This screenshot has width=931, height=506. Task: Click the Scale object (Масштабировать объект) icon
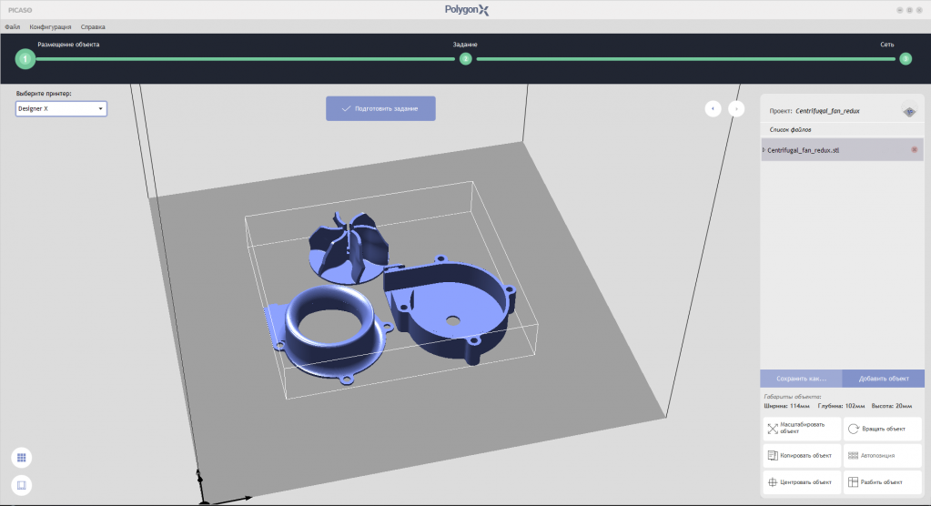[773, 429]
